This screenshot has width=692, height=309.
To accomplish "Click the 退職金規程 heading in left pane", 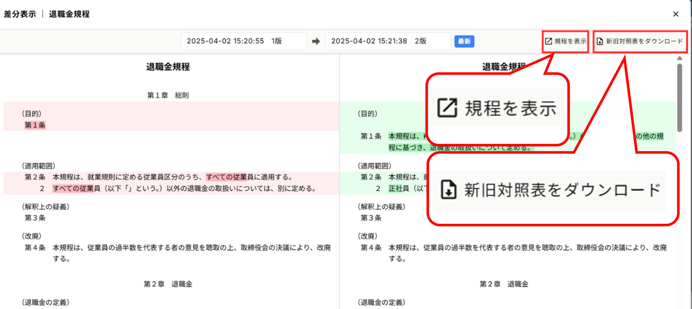I will pos(168,67).
